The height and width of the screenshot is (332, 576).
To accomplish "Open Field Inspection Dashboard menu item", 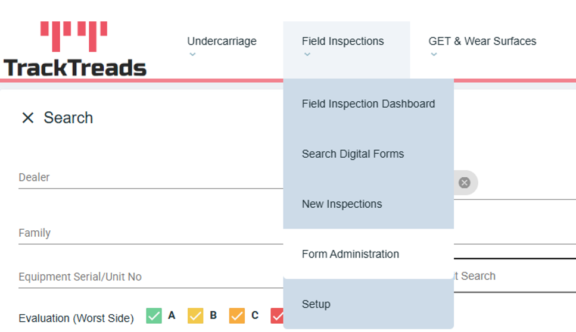I will pyautogui.click(x=368, y=104).
